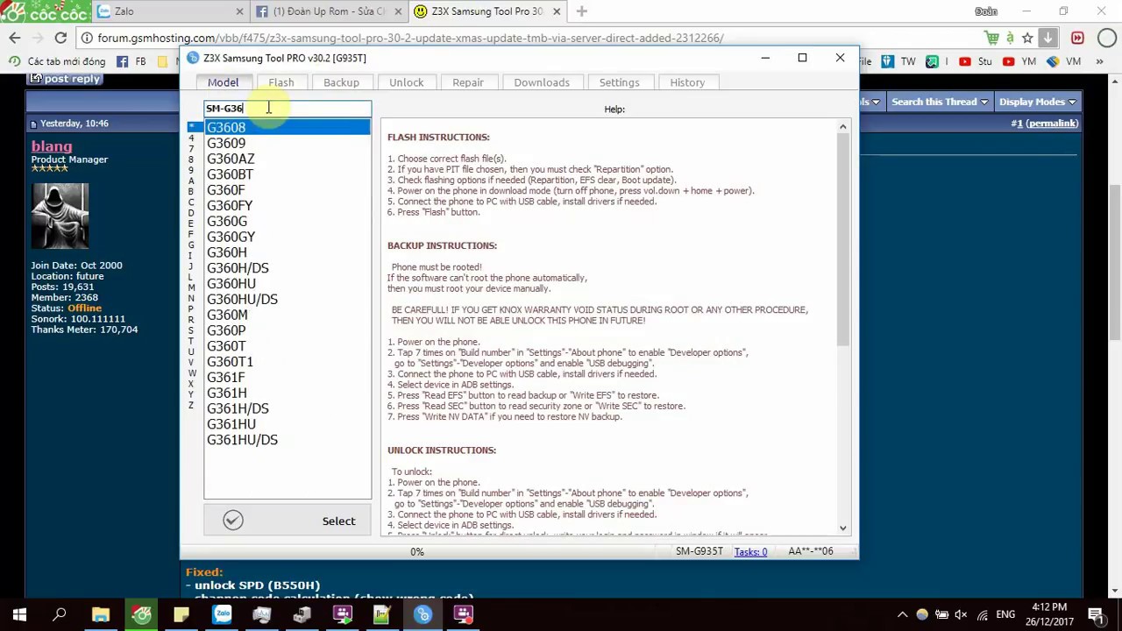Open the Windows Start menu

pyautogui.click(x=19, y=614)
